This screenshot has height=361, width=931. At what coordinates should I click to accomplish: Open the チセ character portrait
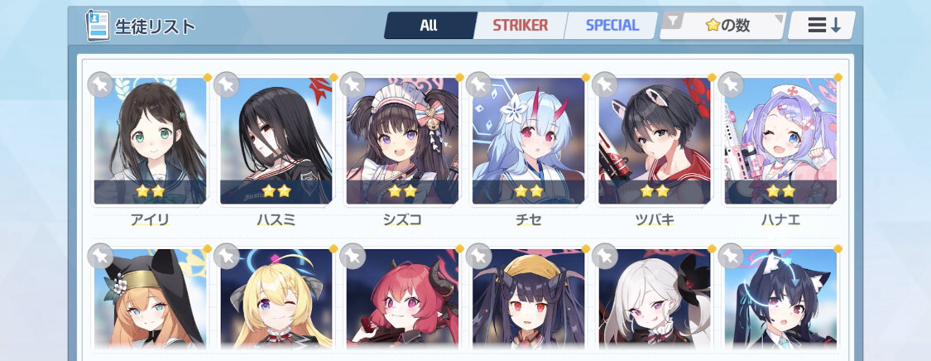click(x=529, y=141)
